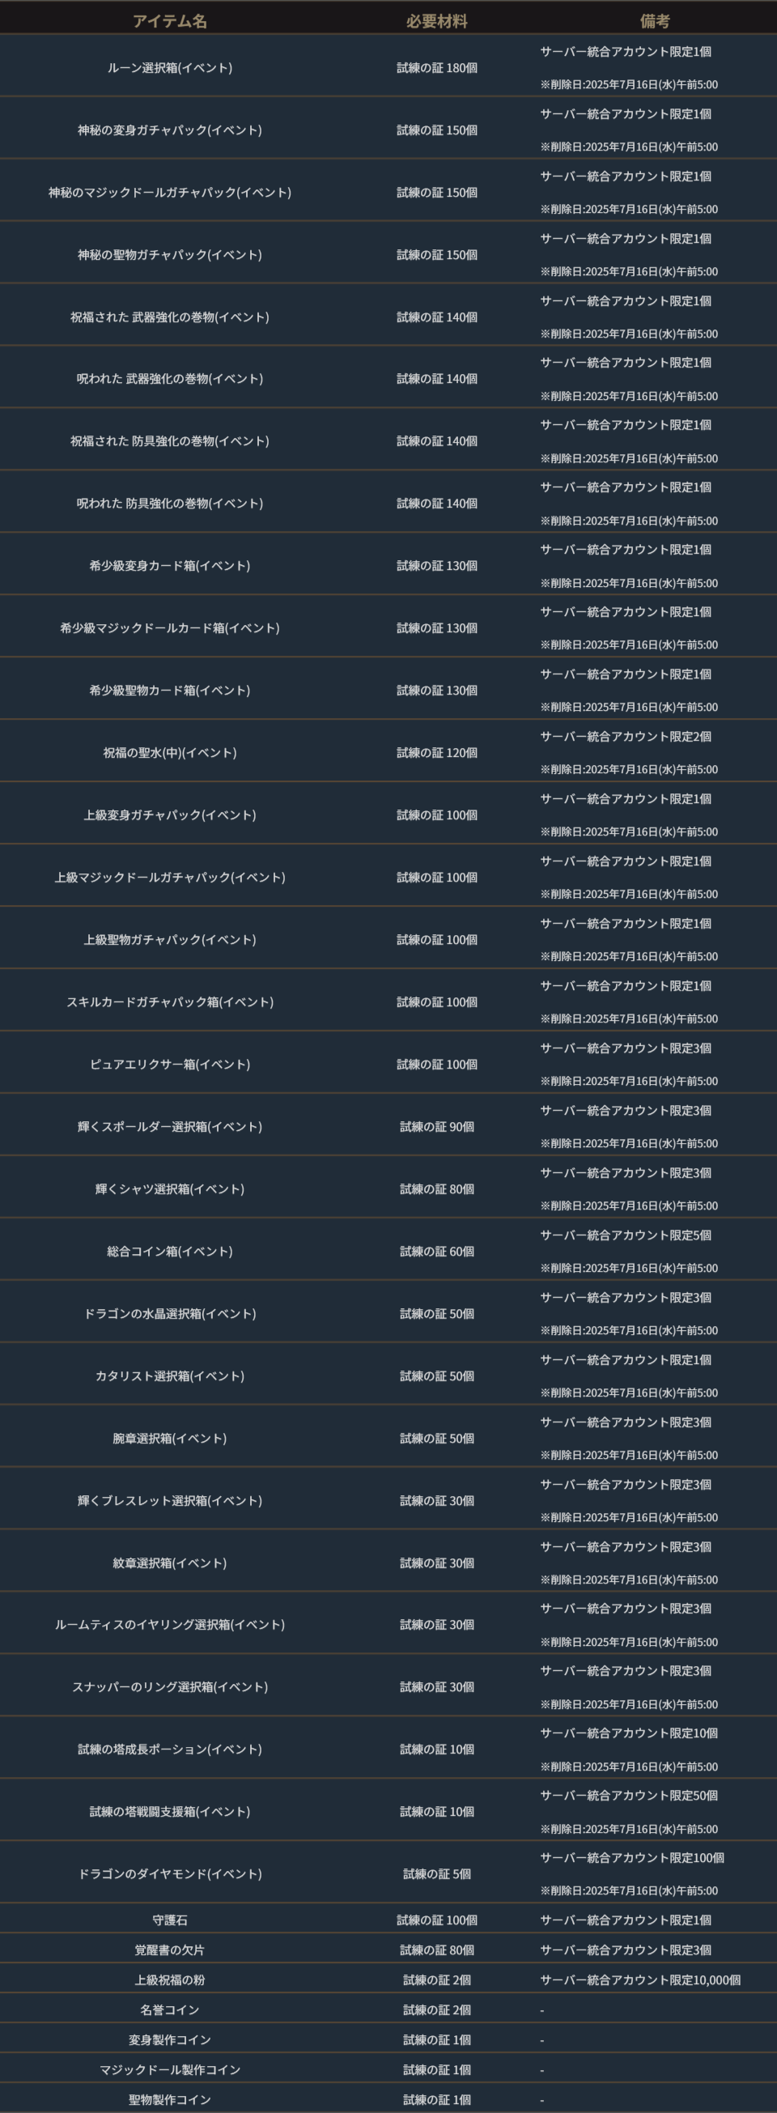The width and height of the screenshot is (777, 2113).
Task: Select ピュアエリクサー箱(イベント) item name
Action: [x=170, y=1065]
